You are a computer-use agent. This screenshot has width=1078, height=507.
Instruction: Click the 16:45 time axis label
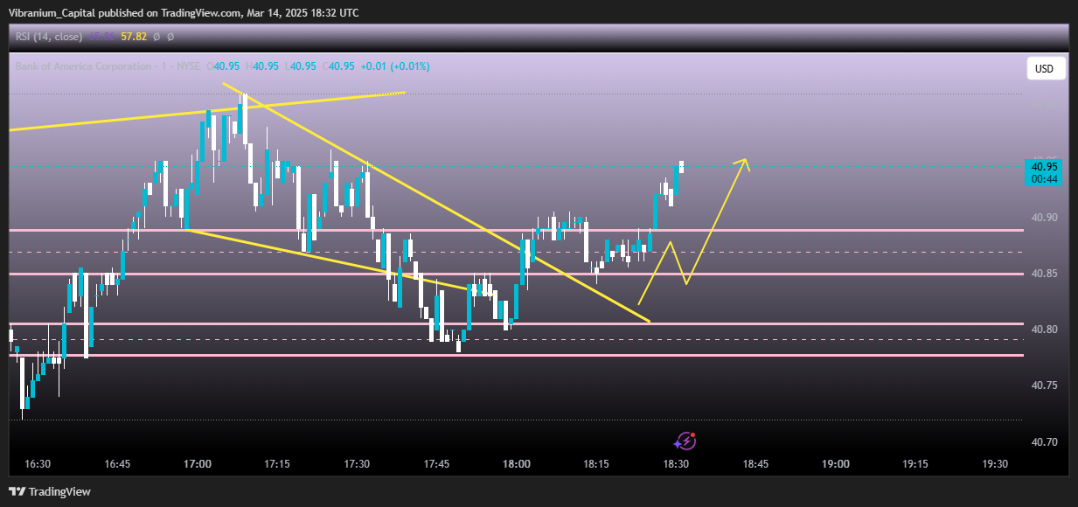[117, 464]
